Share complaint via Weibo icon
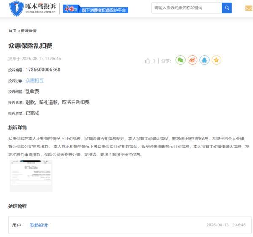Screen dimensions: 253x237 tap(192, 60)
